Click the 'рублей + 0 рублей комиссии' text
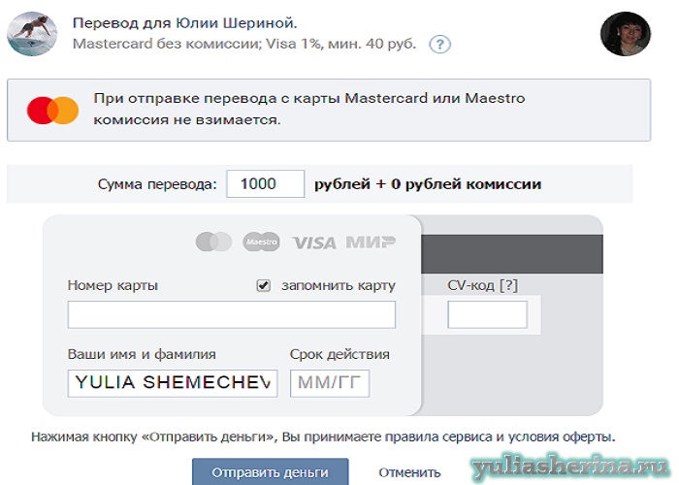679x485 pixels. [428, 184]
